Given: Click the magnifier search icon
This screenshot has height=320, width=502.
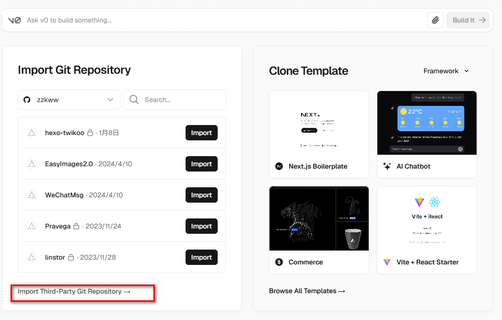Looking at the screenshot, I should [134, 100].
